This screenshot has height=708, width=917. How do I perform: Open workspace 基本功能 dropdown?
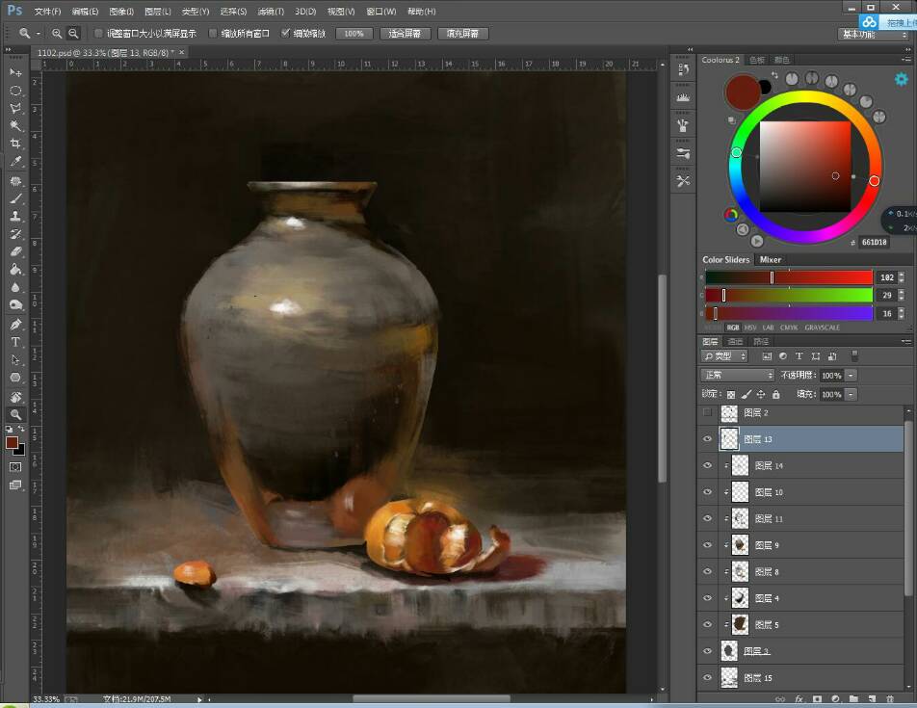pos(874,35)
